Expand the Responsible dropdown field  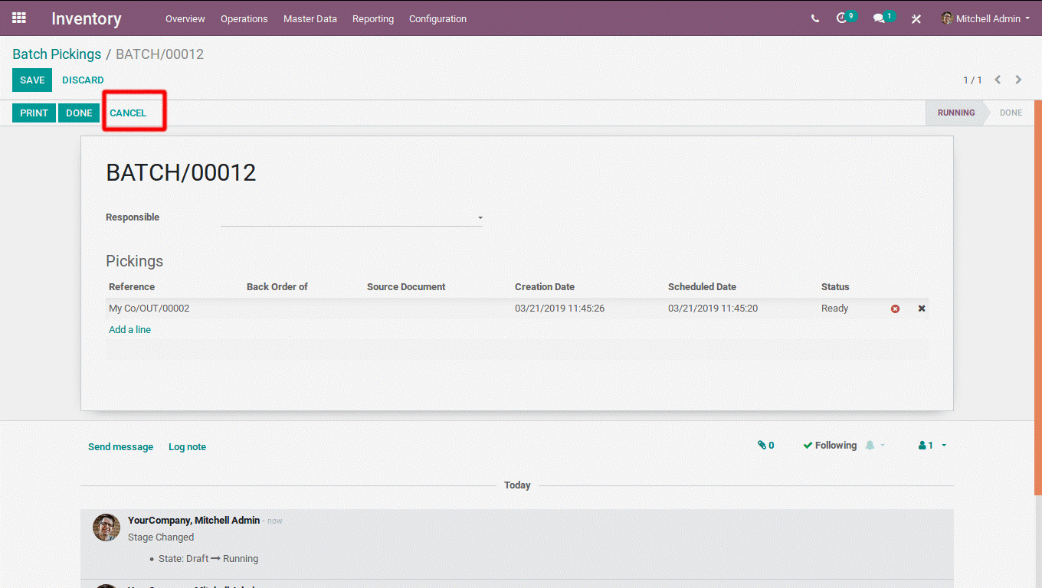[x=480, y=218]
